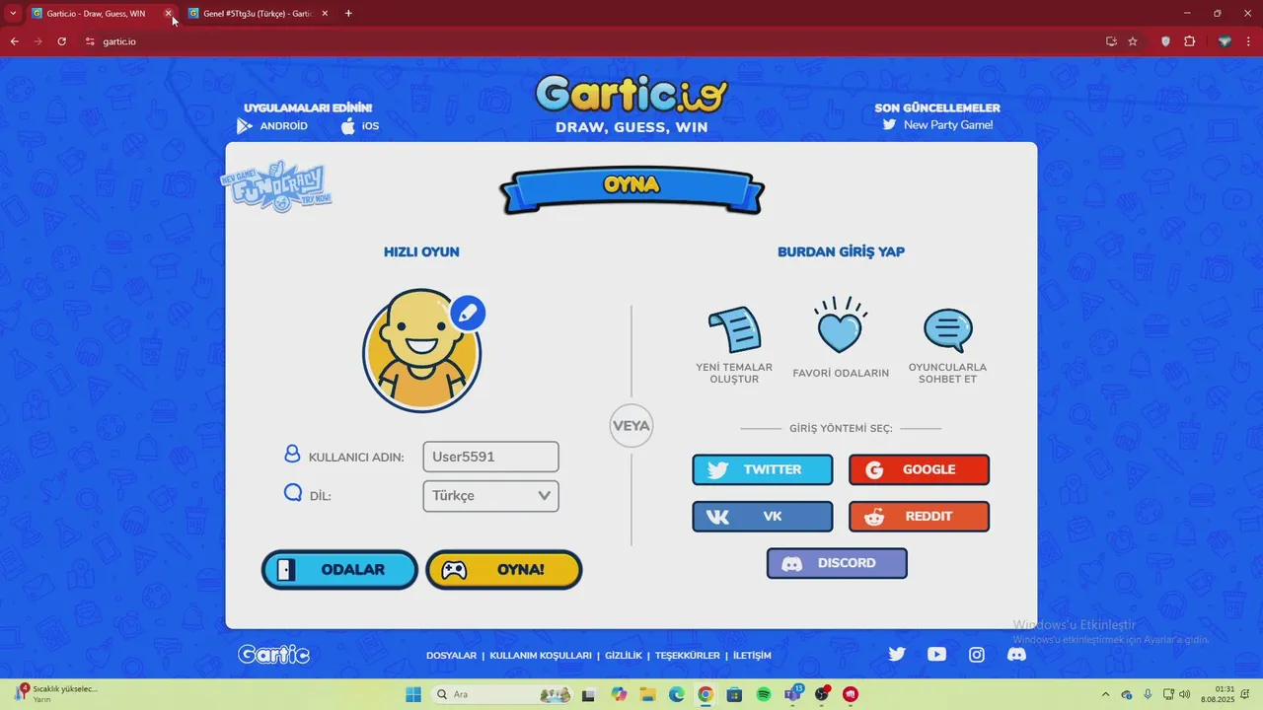Open Spotify from the taskbar
This screenshot has width=1263, height=710.
(764, 694)
